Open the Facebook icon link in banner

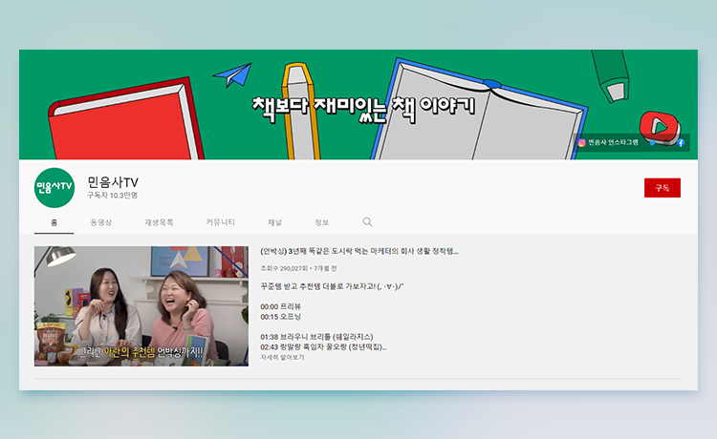click(681, 143)
